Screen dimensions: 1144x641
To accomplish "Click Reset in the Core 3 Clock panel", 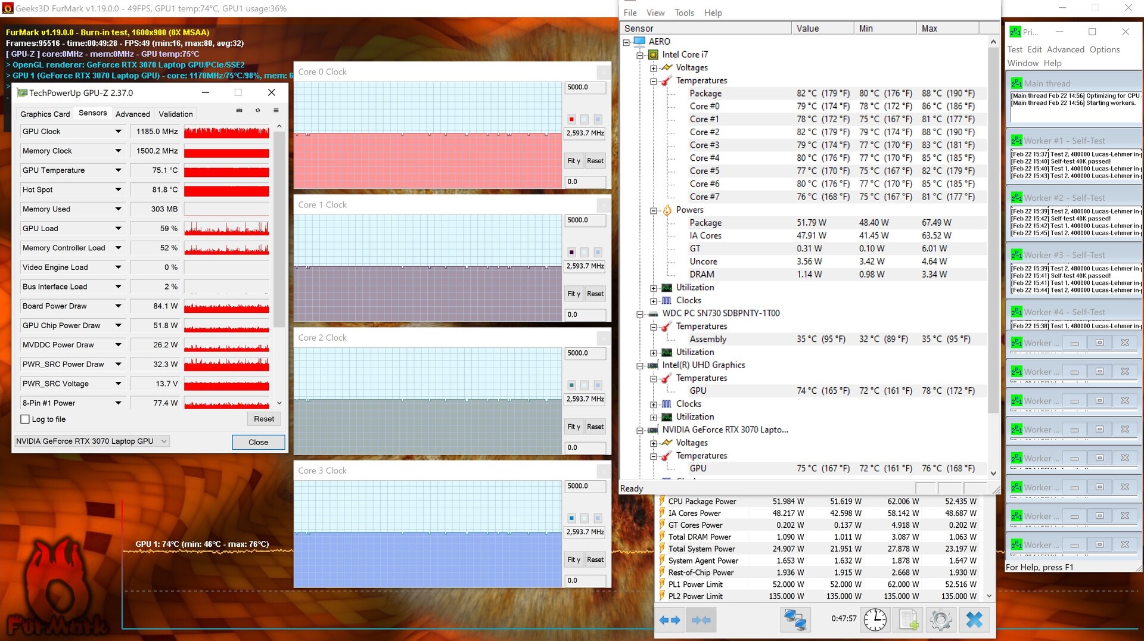I will pyautogui.click(x=595, y=559).
